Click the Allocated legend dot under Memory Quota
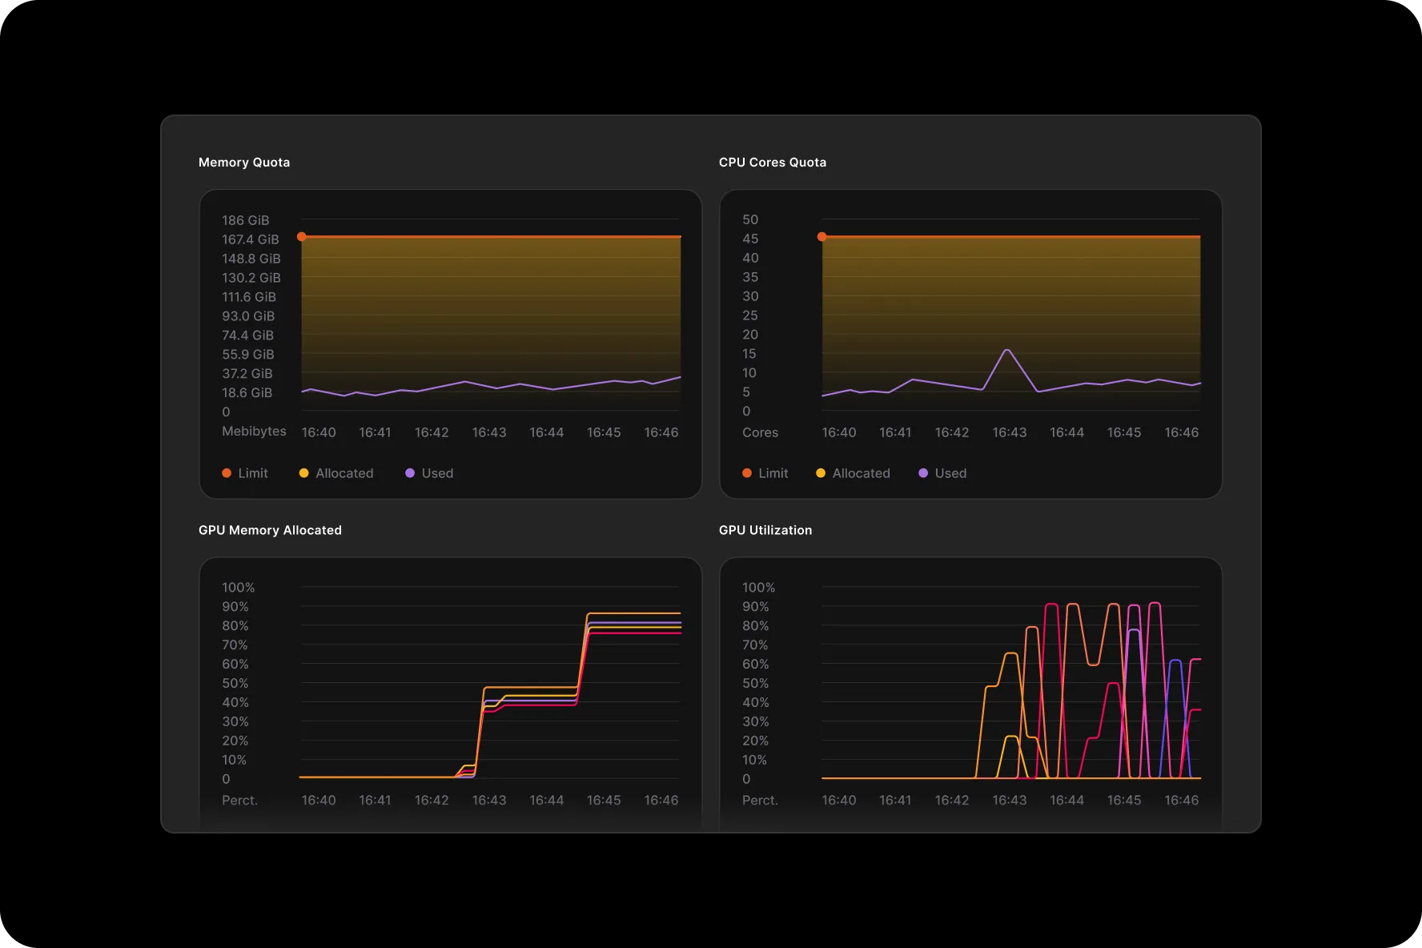1422x948 pixels. [304, 473]
